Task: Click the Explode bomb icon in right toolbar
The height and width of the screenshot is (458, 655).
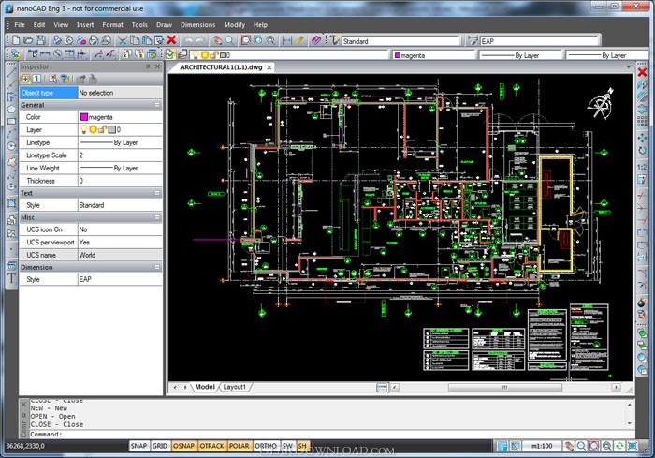Action: [x=642, y=303]
